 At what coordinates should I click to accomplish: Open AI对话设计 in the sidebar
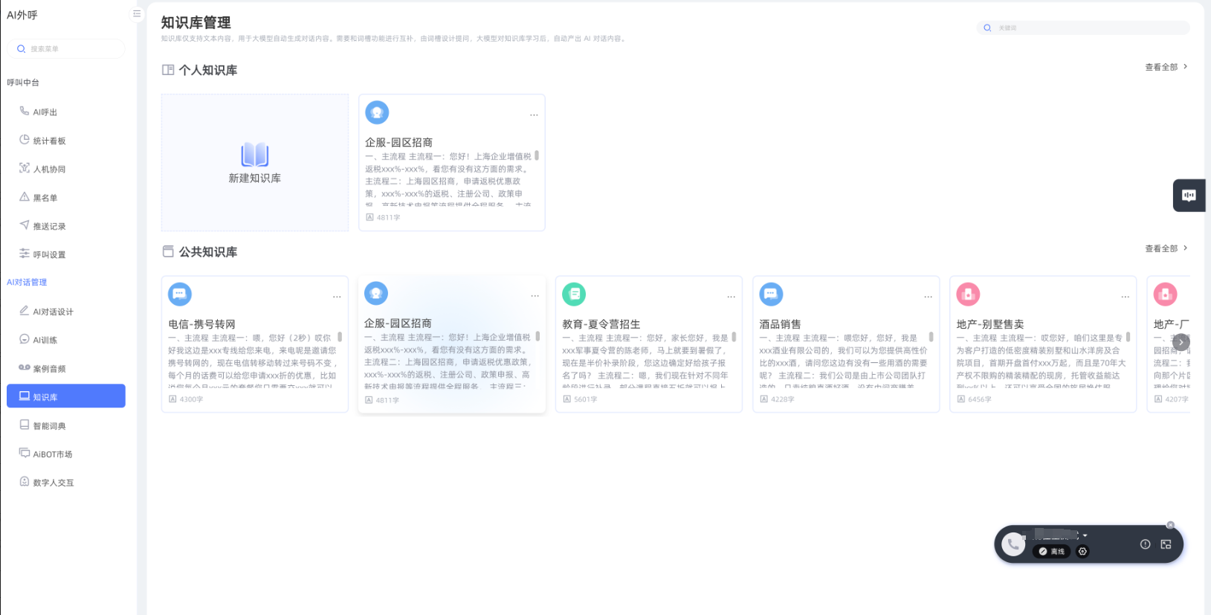[x=53, y=312]
